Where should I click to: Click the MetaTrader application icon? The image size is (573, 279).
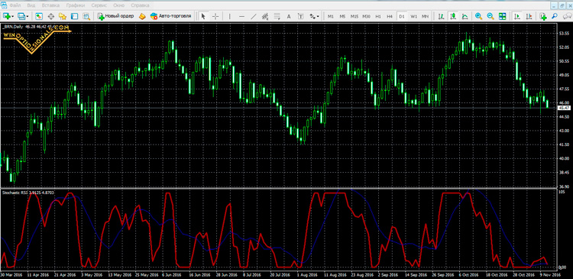coord(4,5)
